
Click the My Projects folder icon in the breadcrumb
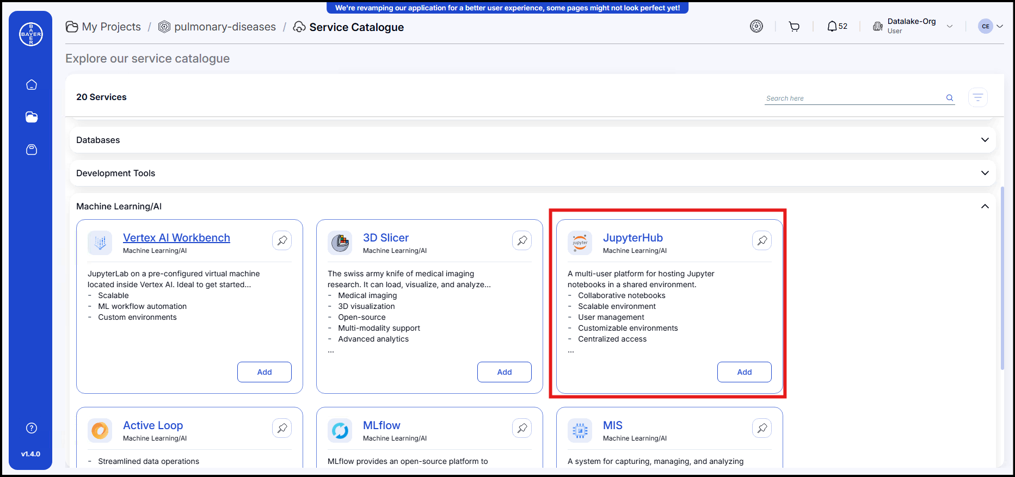72,27
